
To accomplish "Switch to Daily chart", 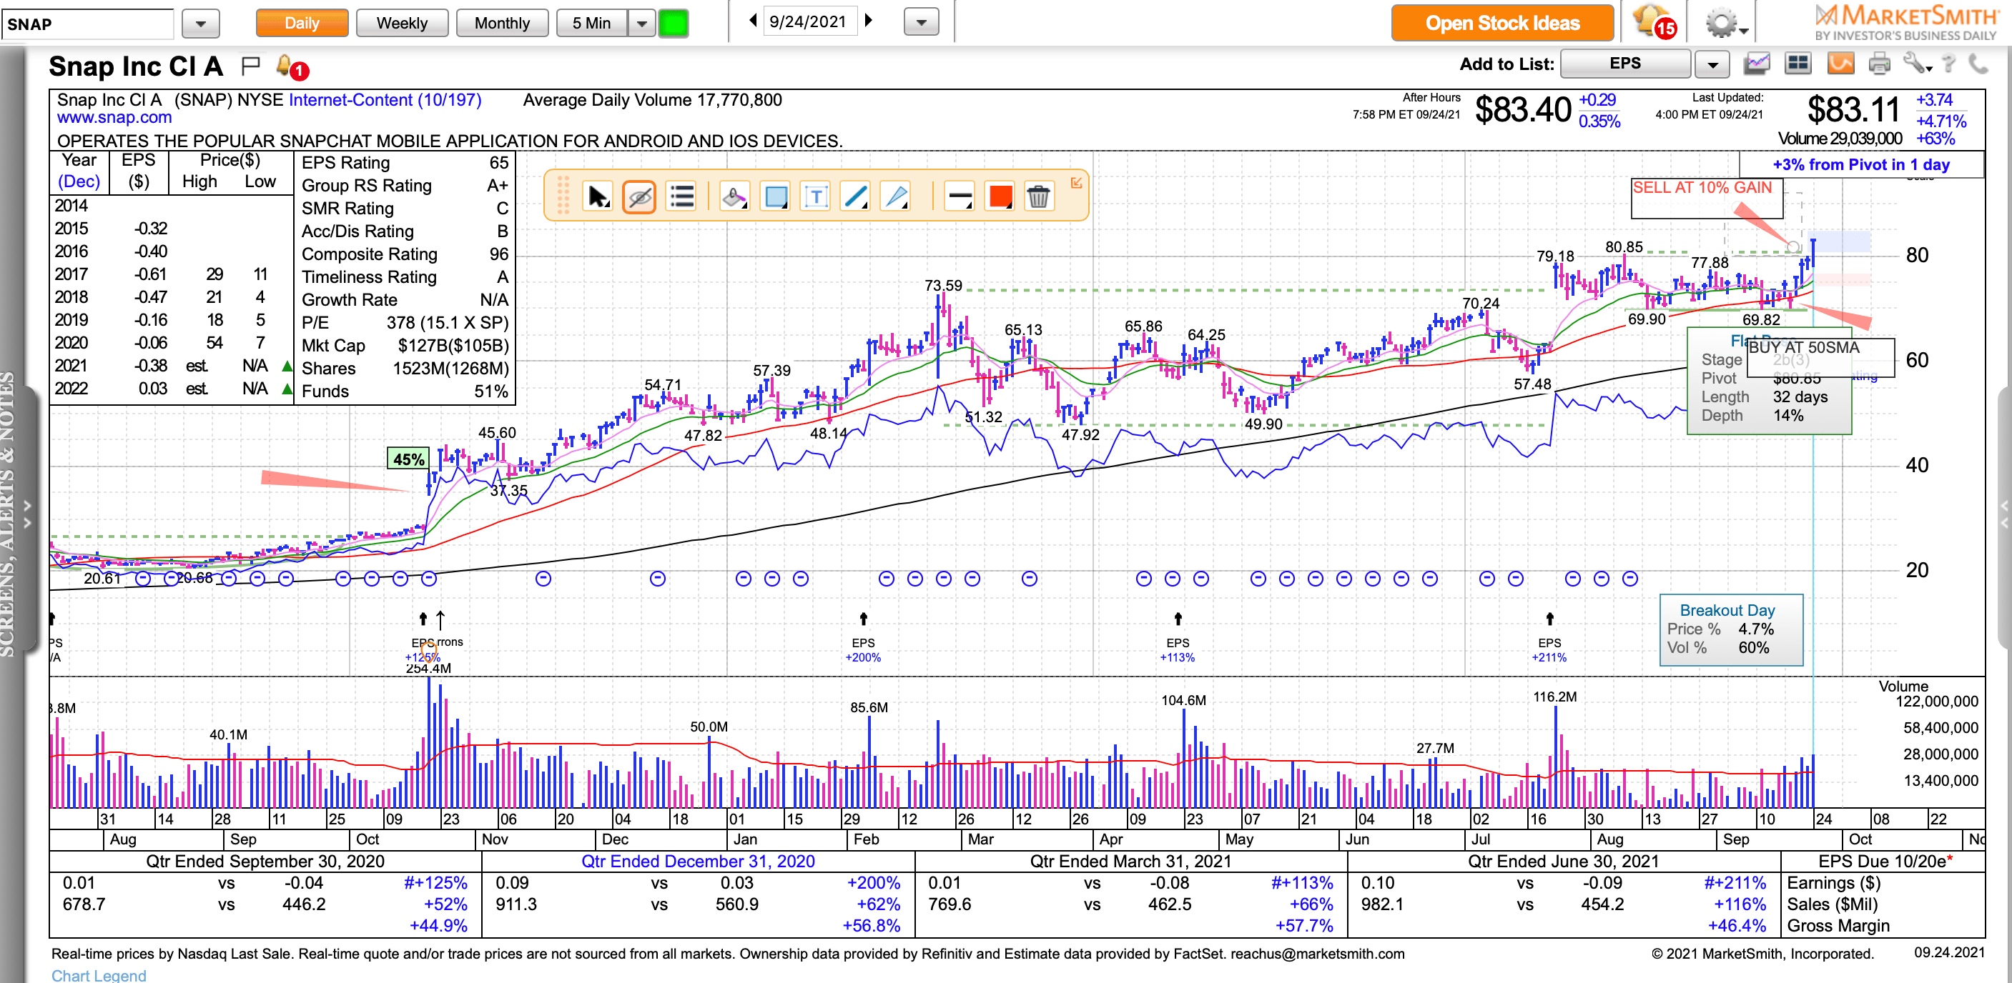I will pyautogui.click(x=302, y=23).
